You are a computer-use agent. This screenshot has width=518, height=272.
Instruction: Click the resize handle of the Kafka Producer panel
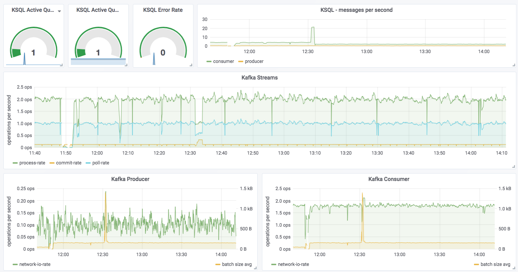click(x=255, y=268)
